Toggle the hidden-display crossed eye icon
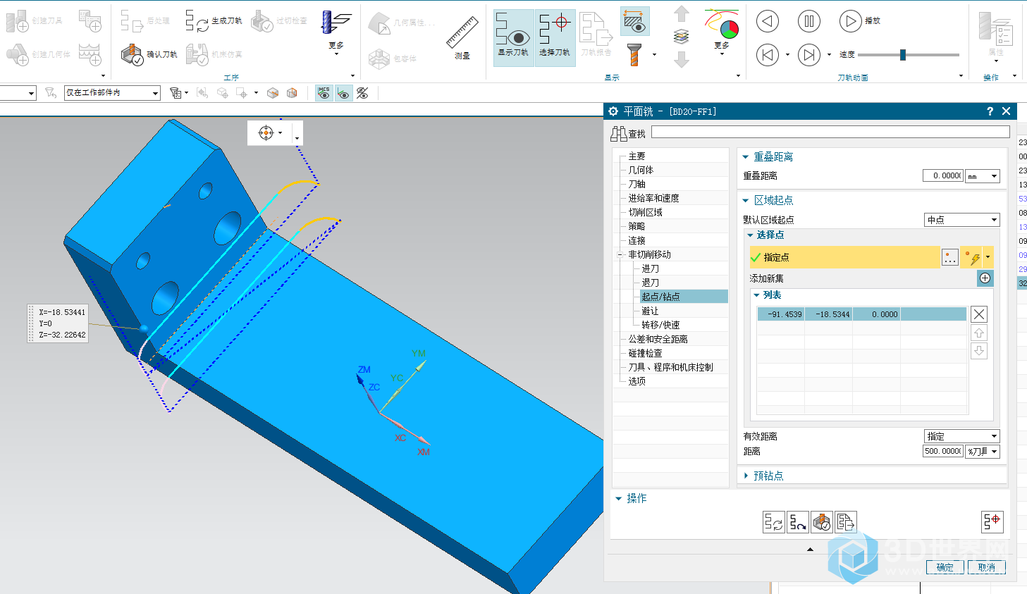 [362, 93]
